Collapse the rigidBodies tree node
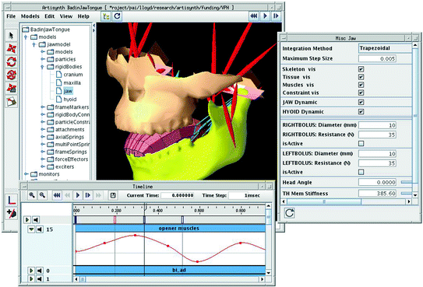The width and height of the screenshot is (423, 287). coord(42,67)
